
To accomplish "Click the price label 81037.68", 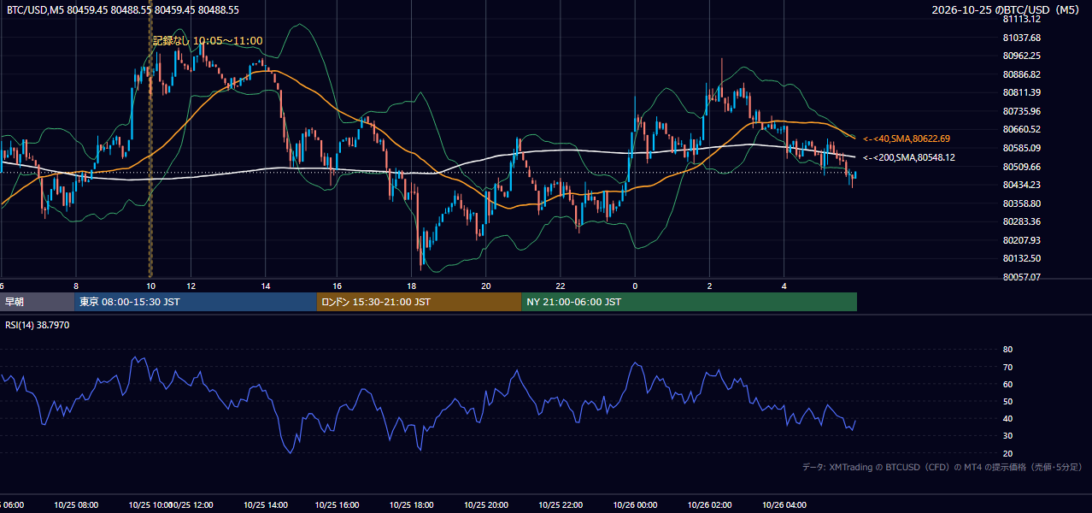I will pyautogui.click(x=1021, y=38).
